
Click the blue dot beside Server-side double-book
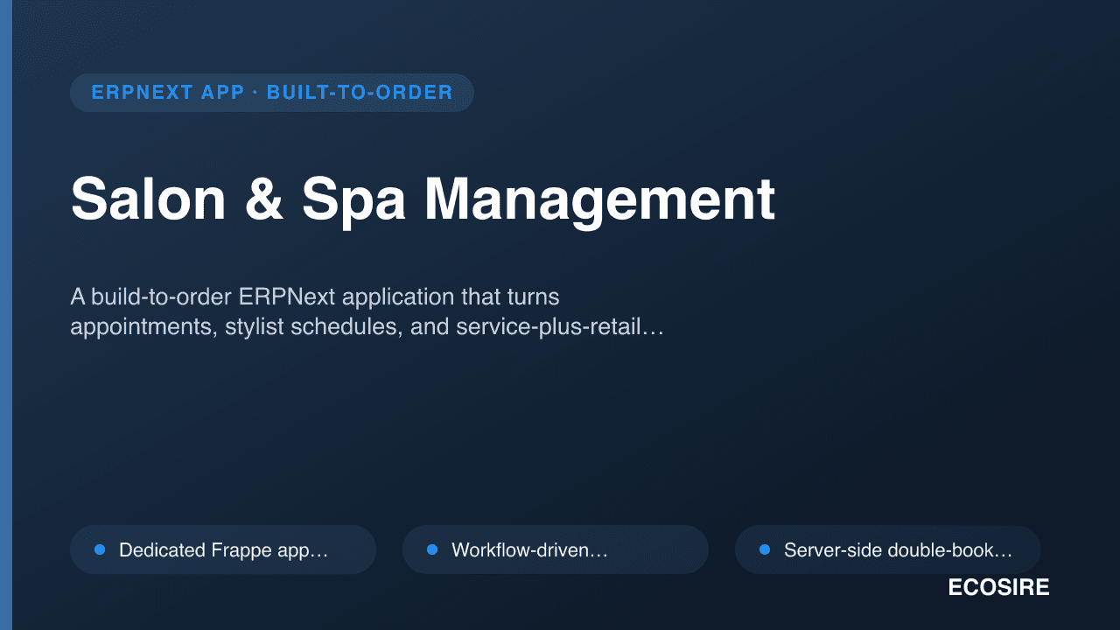765,549
